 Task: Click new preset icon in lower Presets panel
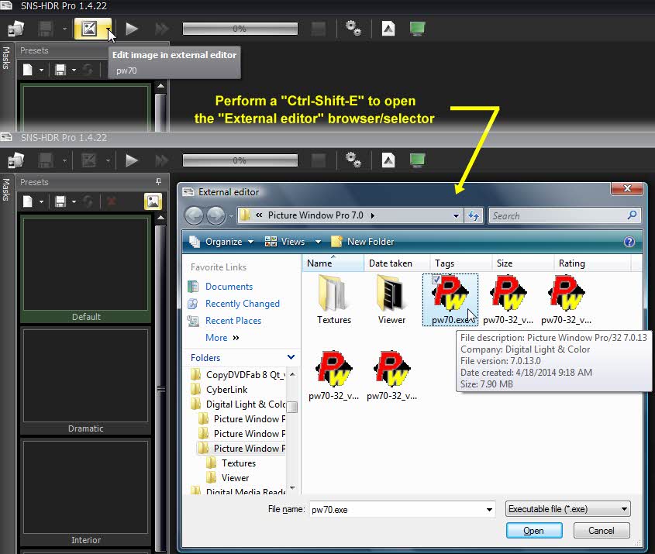pos(28,201)
